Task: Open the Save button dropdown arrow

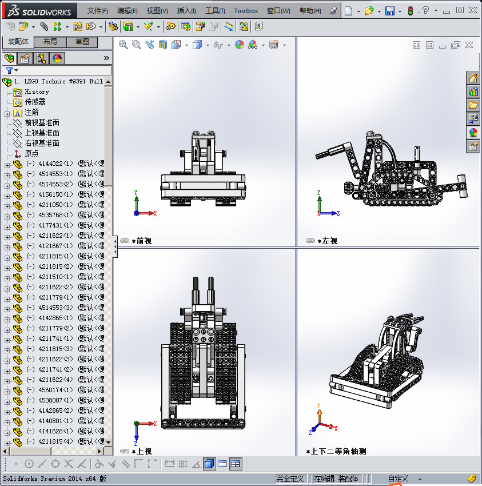Action: (400, 11)
